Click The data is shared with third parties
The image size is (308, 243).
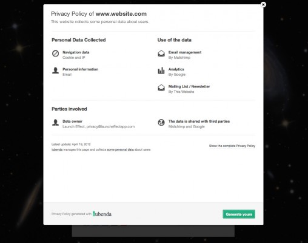[199, 122]
